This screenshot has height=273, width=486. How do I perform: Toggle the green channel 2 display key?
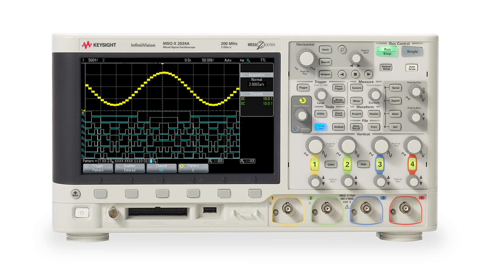click(347, 164)
